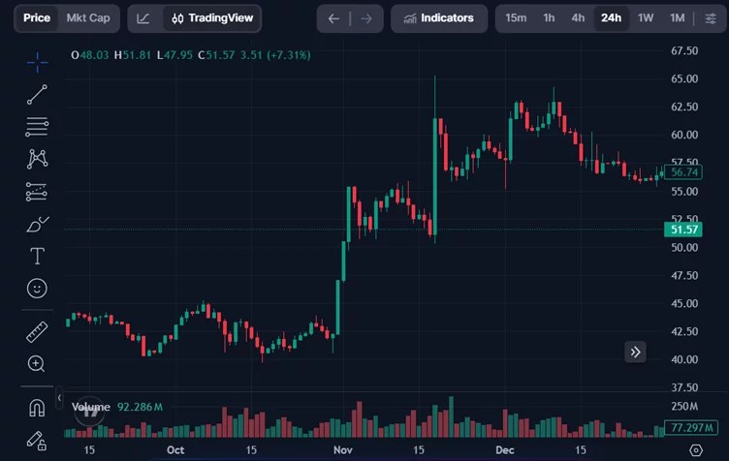Select the crosshair cursor tool

(37, 62)
